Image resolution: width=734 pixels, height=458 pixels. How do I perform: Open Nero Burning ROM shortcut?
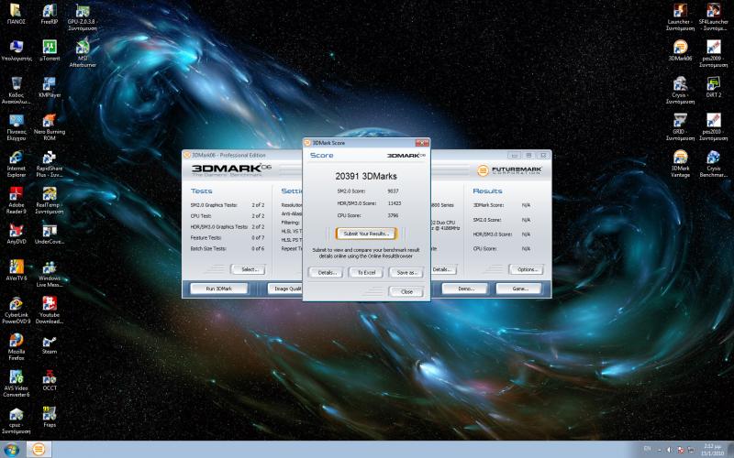click(x=50, y=127)
